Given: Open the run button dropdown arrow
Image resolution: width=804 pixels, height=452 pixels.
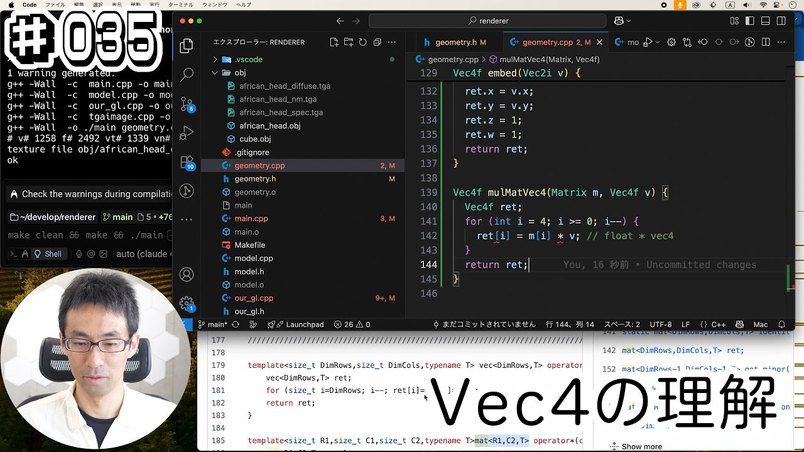Looking at the screenshot, I should coord(657,42).
